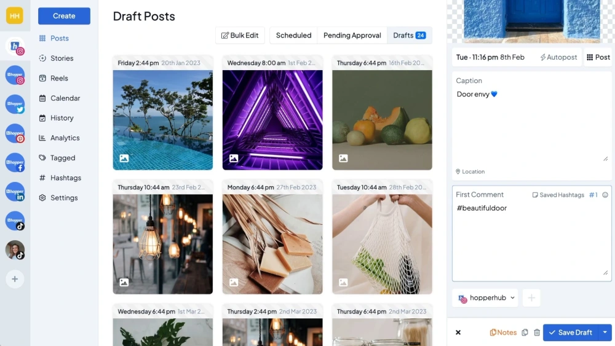Select the first Instagram hopper account
This screenshot has height=346, width=615.
(15, 46)
